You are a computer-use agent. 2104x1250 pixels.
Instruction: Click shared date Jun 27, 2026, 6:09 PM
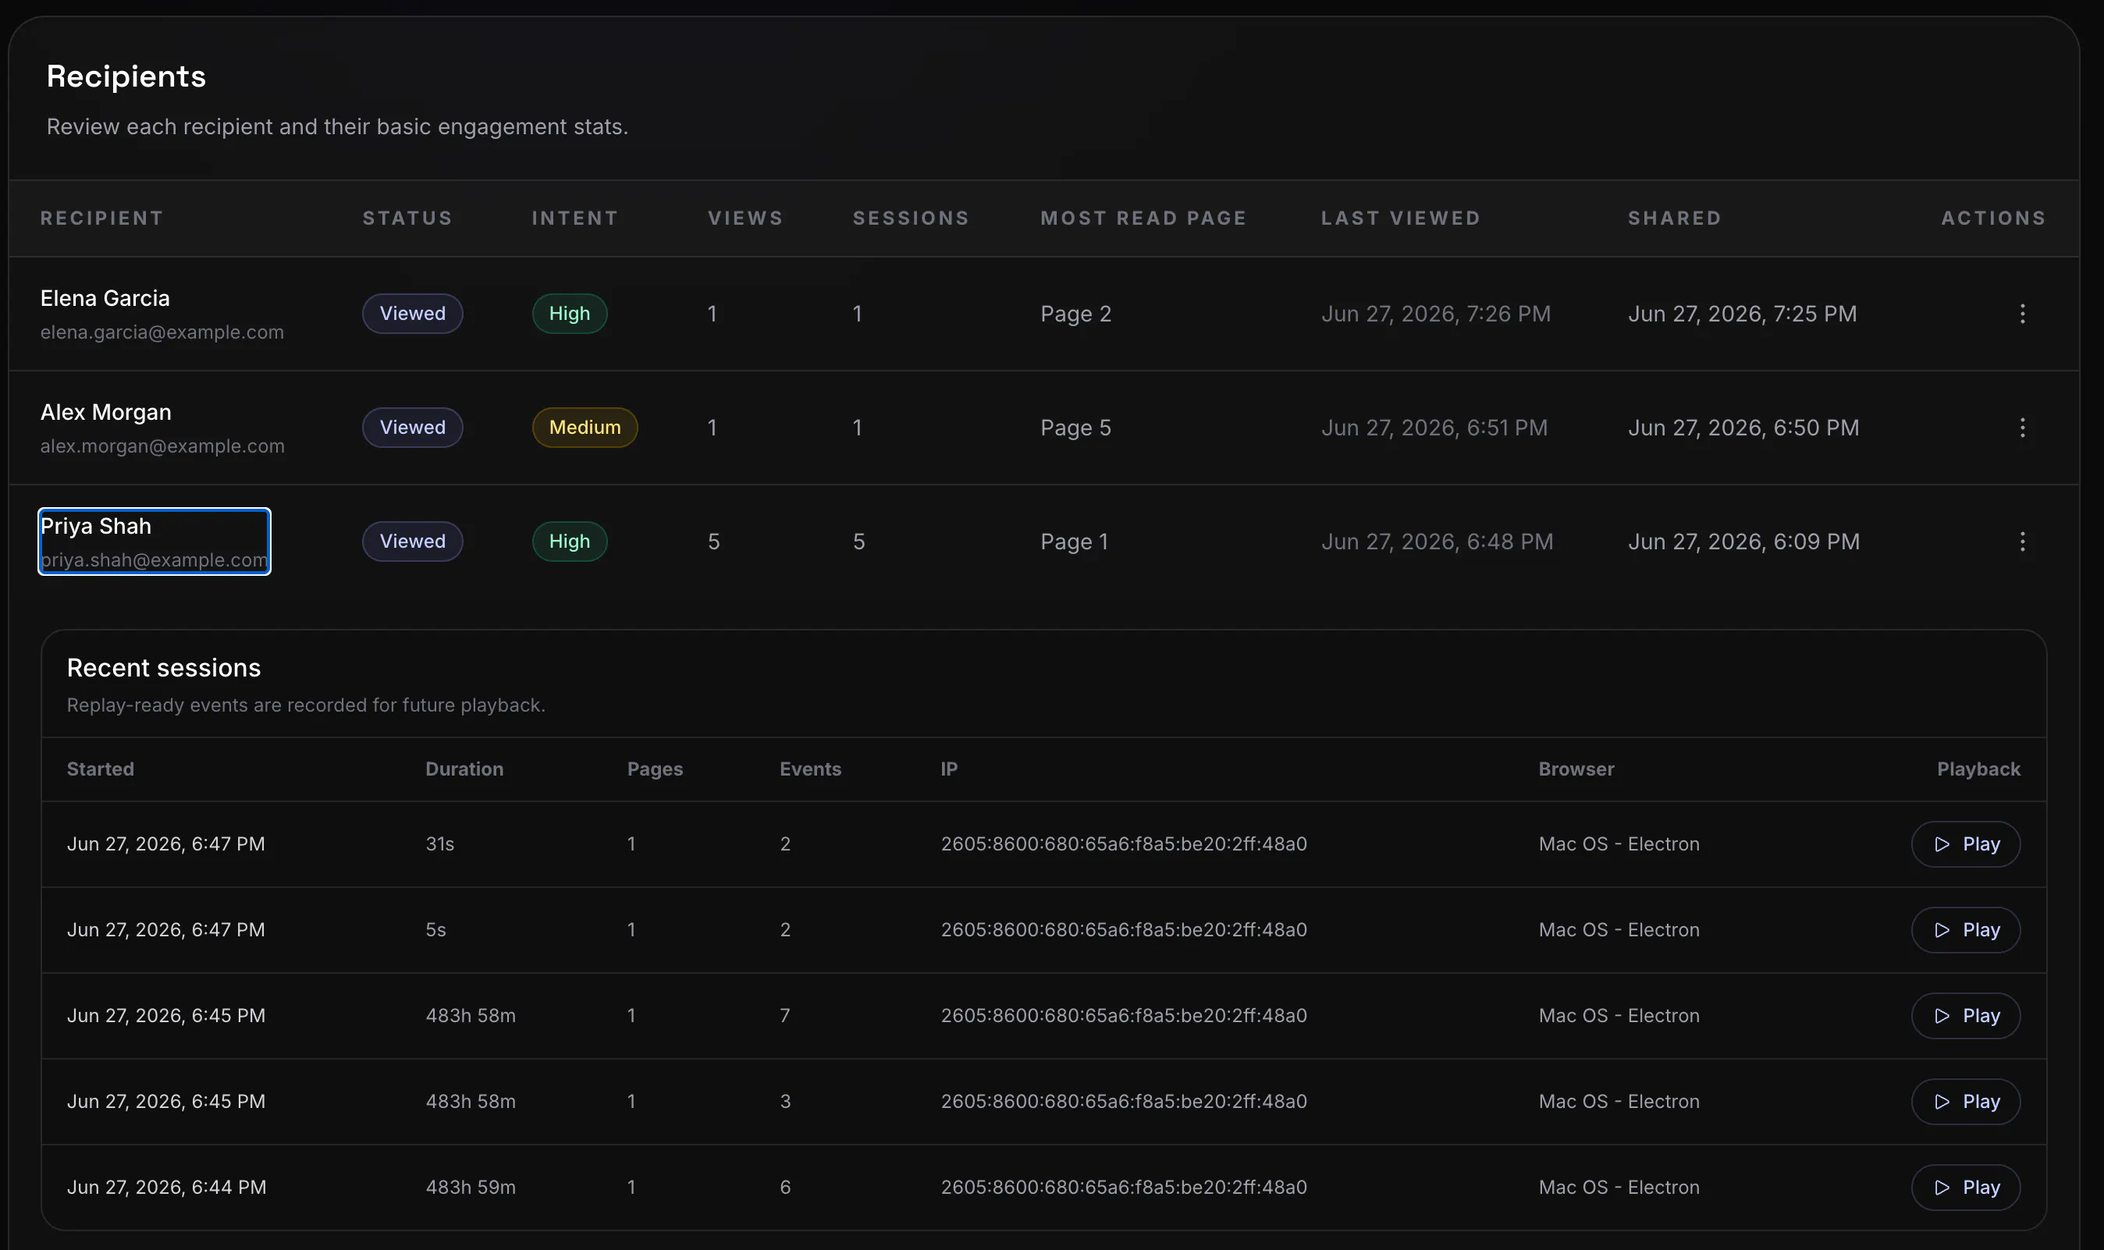(x=1743, y=541)
